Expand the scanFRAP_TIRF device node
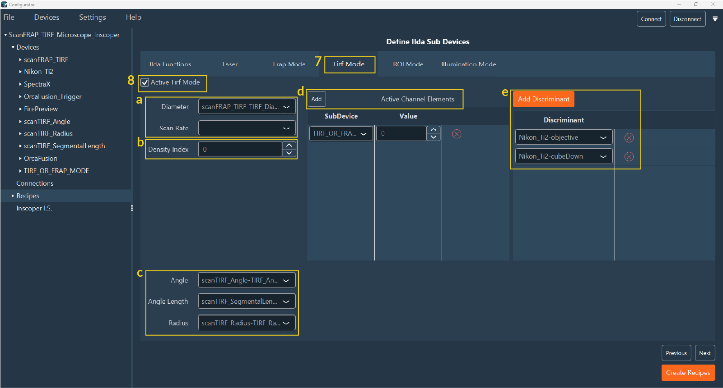723x388 pixels. (20, 59)
